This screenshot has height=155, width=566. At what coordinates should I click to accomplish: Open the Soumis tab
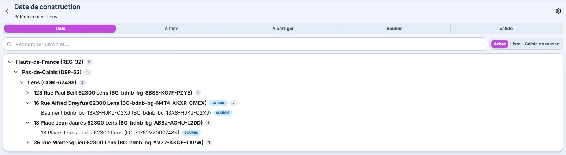point(395,29)
